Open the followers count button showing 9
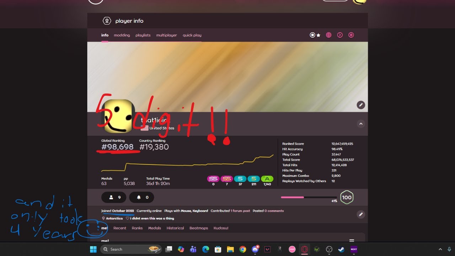 click(x=113, y=197)
